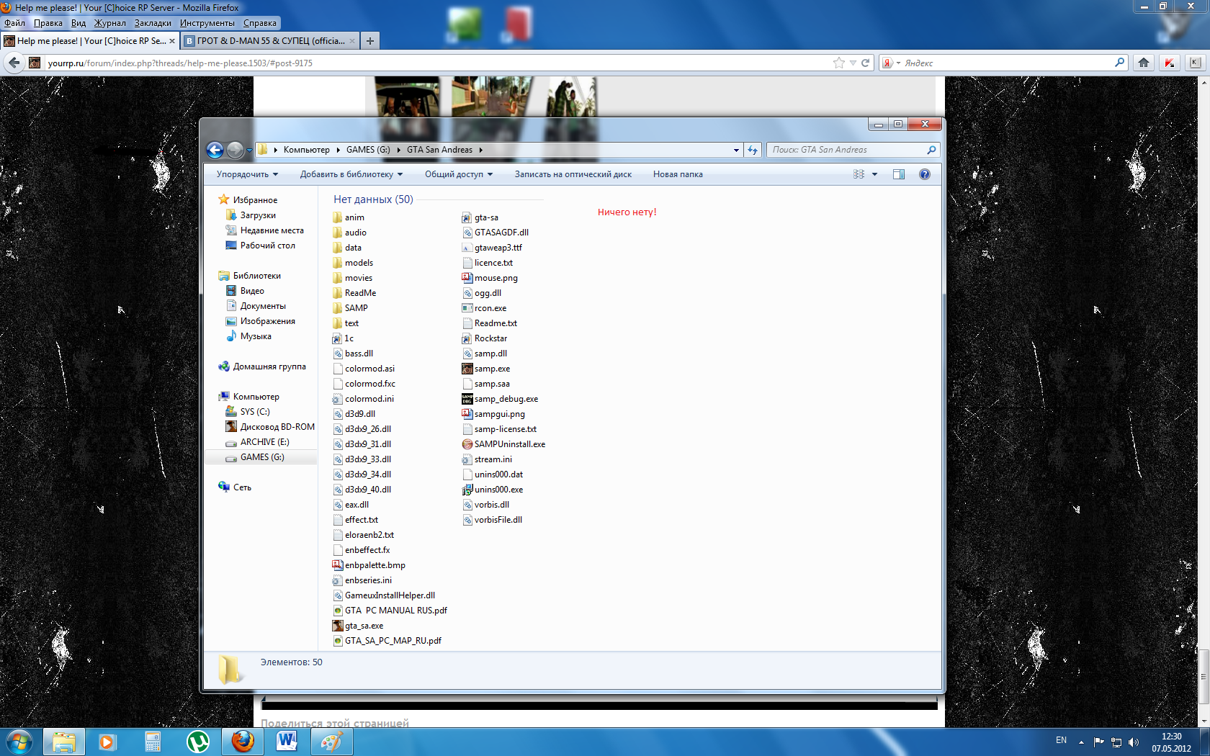The image size is (1210, 756).
Task: Open the Firefox Файл menu
Action: pos(14,23)
